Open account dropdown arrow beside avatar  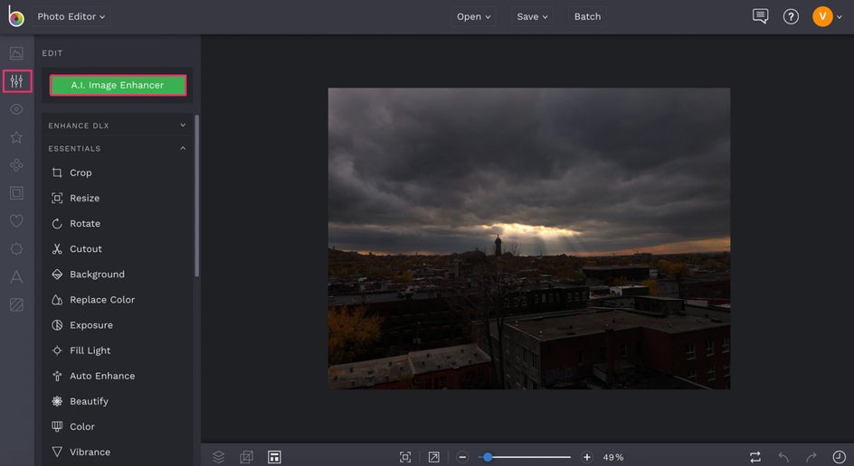coord(840,17)
